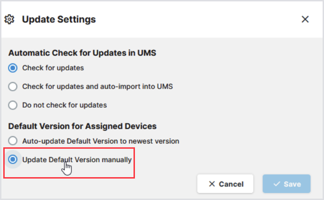
Task: Click "Default Version for Assigned Devices" heading
Action: [x=82, y=126]
